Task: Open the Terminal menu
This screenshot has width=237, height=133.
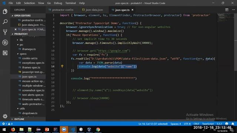Action: coord(71,3)
